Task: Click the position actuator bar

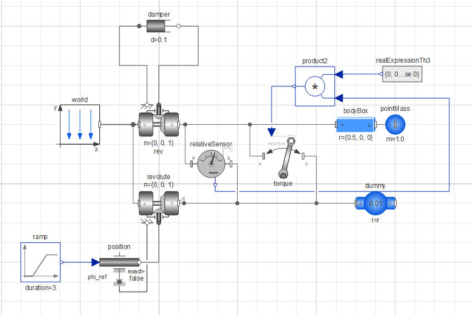Action: (119, 262)
